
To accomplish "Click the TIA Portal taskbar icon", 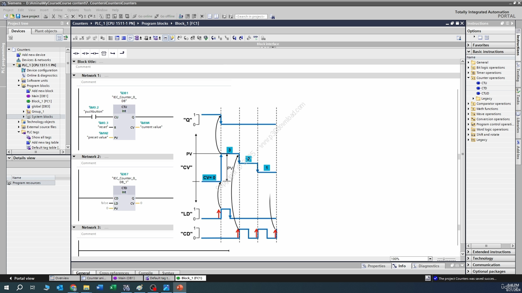I will [126, 288].
